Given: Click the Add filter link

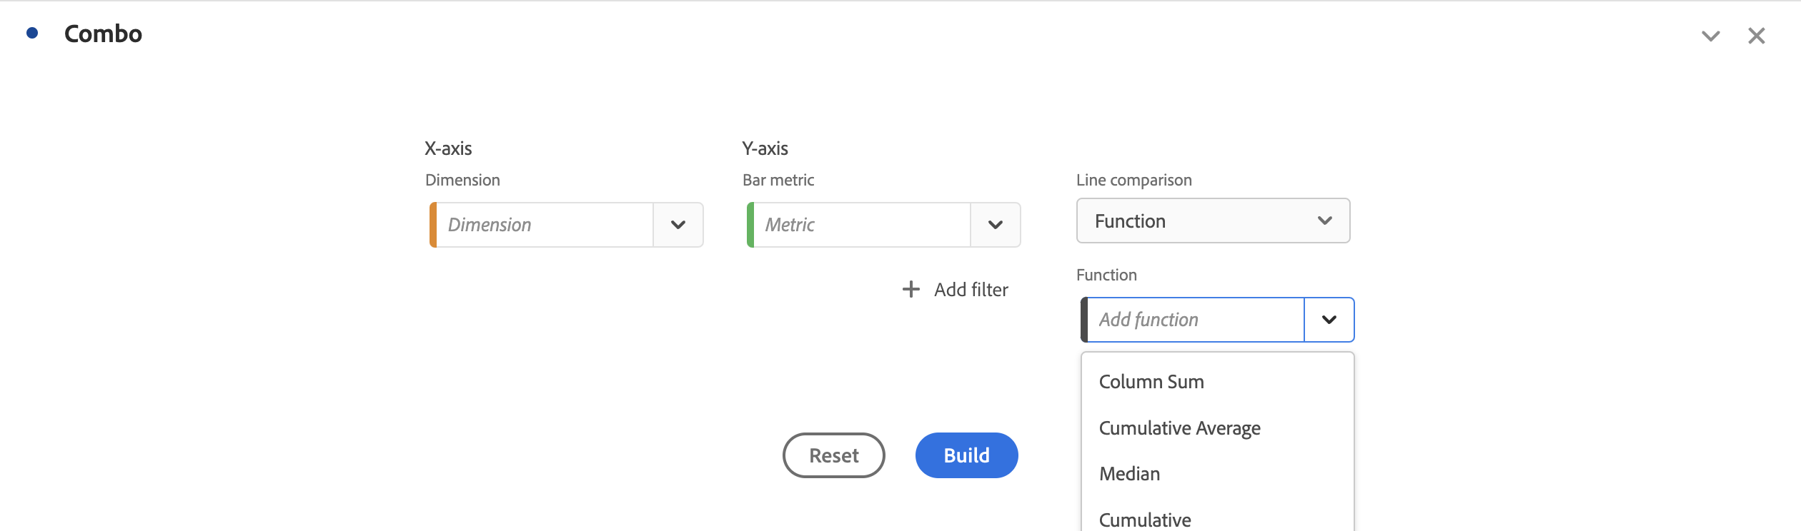Looking at the screenshot, I should [x=971, y=290].
